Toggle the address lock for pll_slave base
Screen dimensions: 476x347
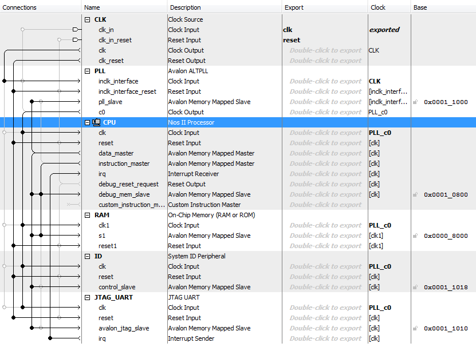point(415,102)
